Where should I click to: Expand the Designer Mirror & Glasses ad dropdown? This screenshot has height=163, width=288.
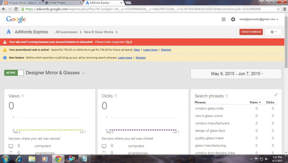coord(83,73)
